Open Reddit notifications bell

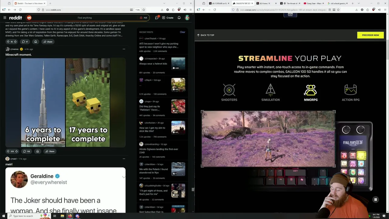pyautogui.click(x=179, y=18)
